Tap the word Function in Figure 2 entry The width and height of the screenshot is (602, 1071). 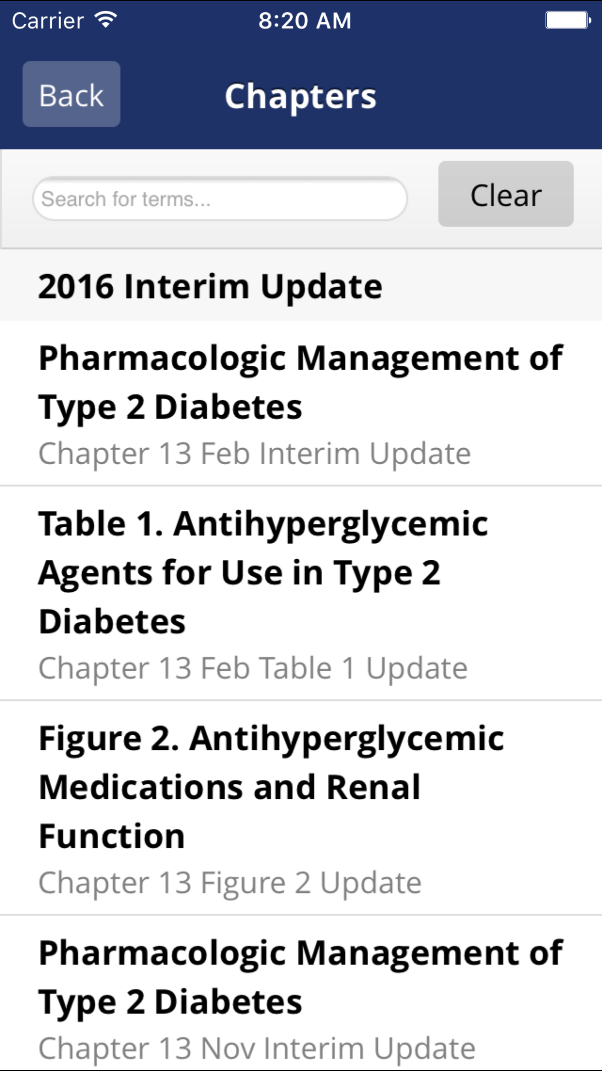tap(112, 836)
